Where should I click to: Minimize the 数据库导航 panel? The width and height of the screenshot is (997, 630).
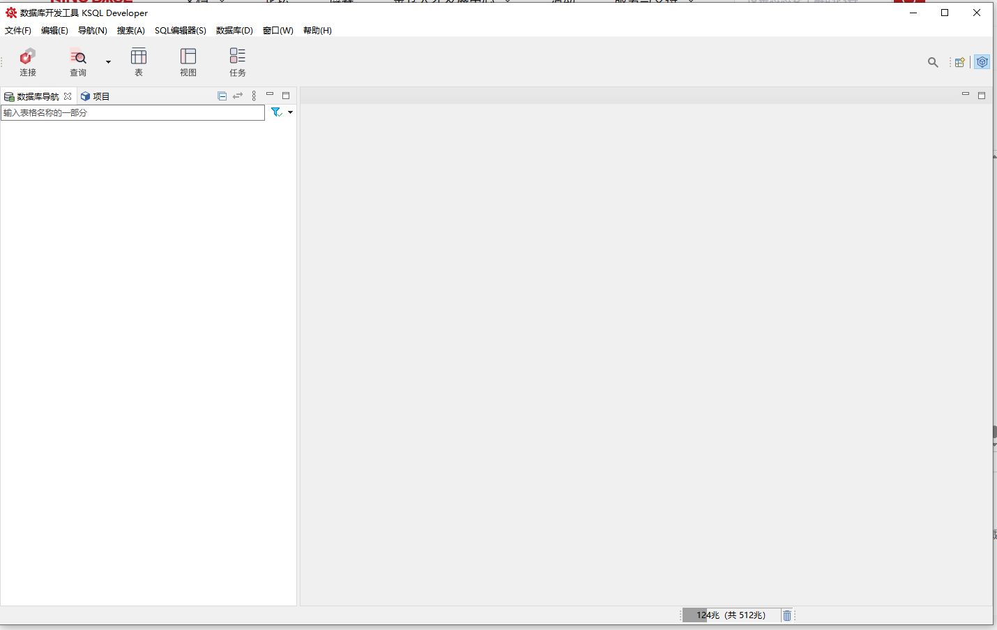[x=270, y=95]
